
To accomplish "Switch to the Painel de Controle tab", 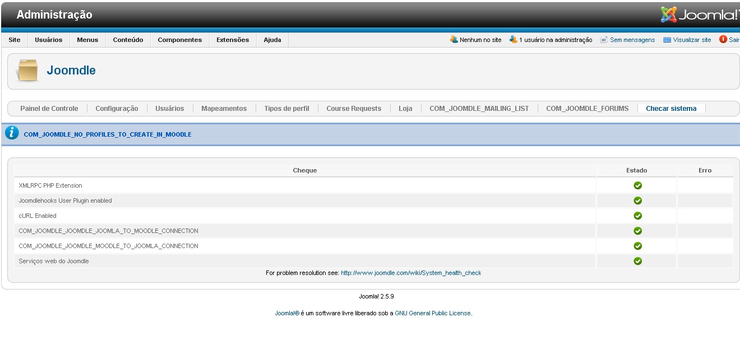I will pos(49,109).
